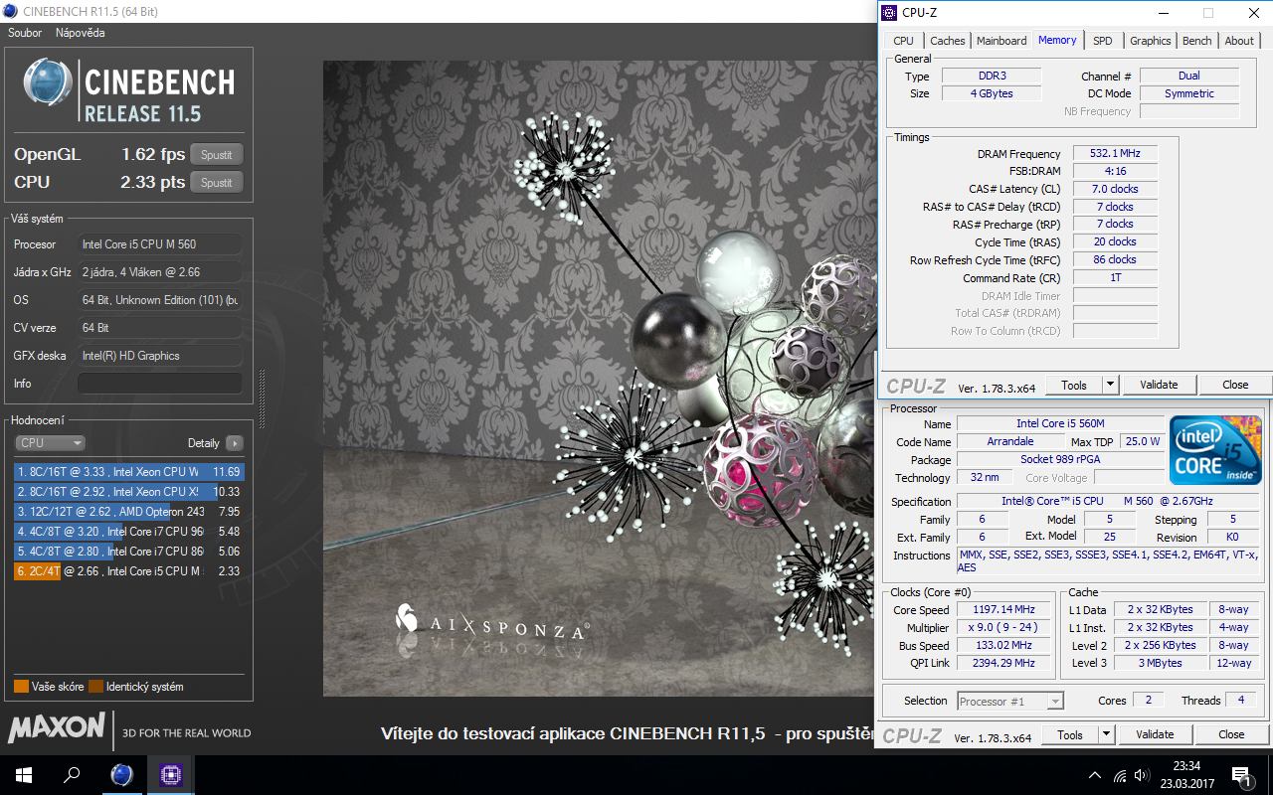The height and width of the screenshot is (795, 1273).
Task: Switch to the Bench tab in CPU-Z
Action: tap(1197, 41)
